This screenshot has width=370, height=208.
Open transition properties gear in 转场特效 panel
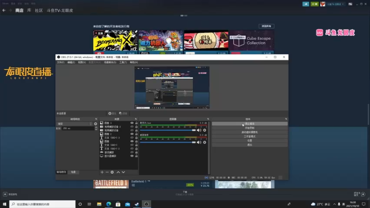(96, 124)
